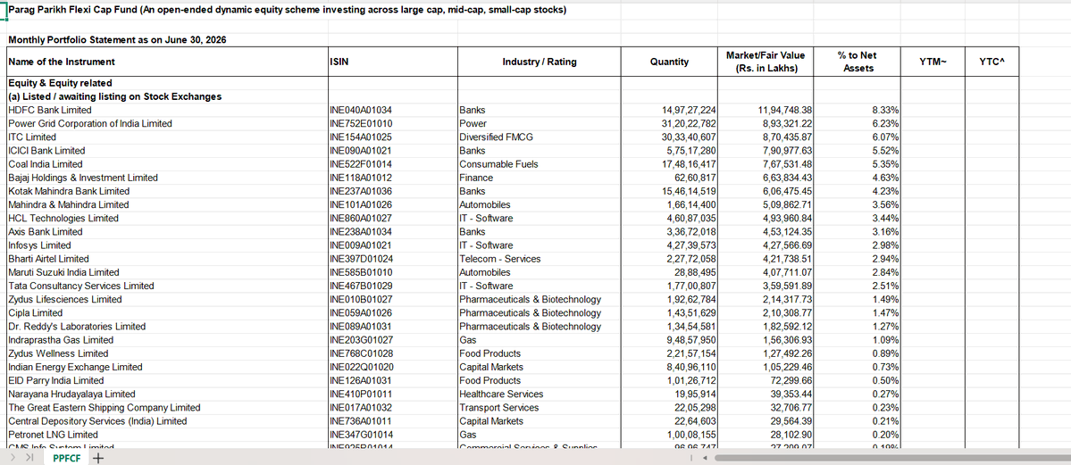
Task: Click the Quantity column header
Action: tap(669, 62)
